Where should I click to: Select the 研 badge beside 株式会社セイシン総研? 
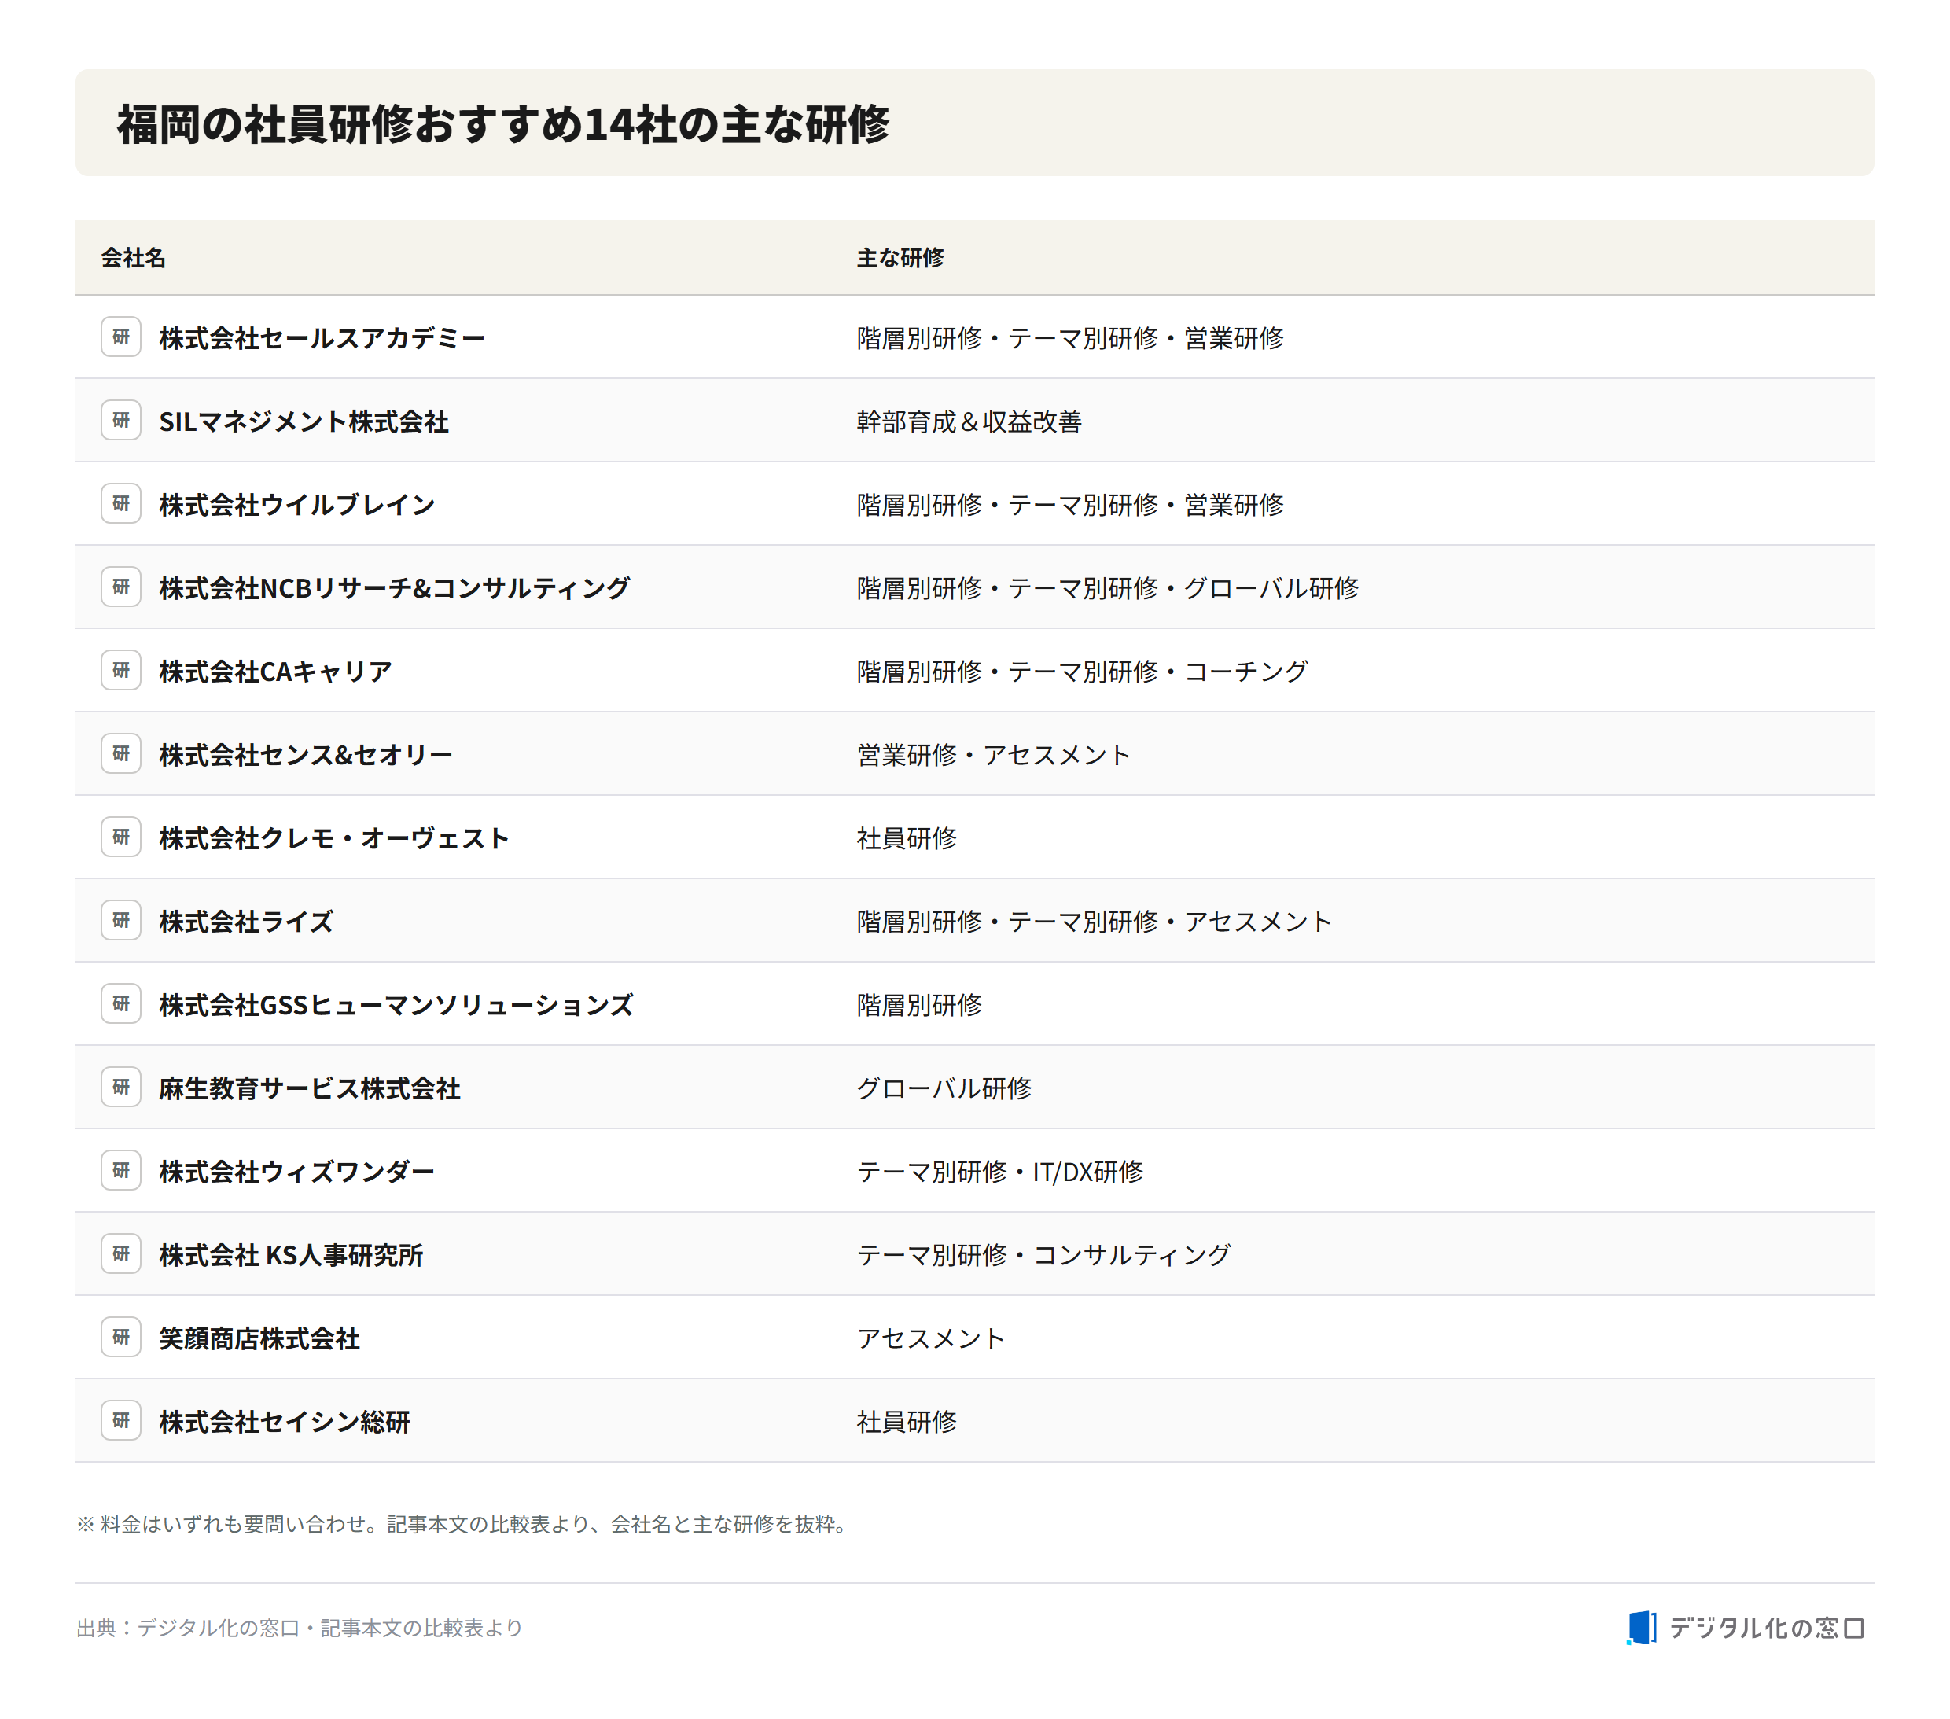point(121,1420)
